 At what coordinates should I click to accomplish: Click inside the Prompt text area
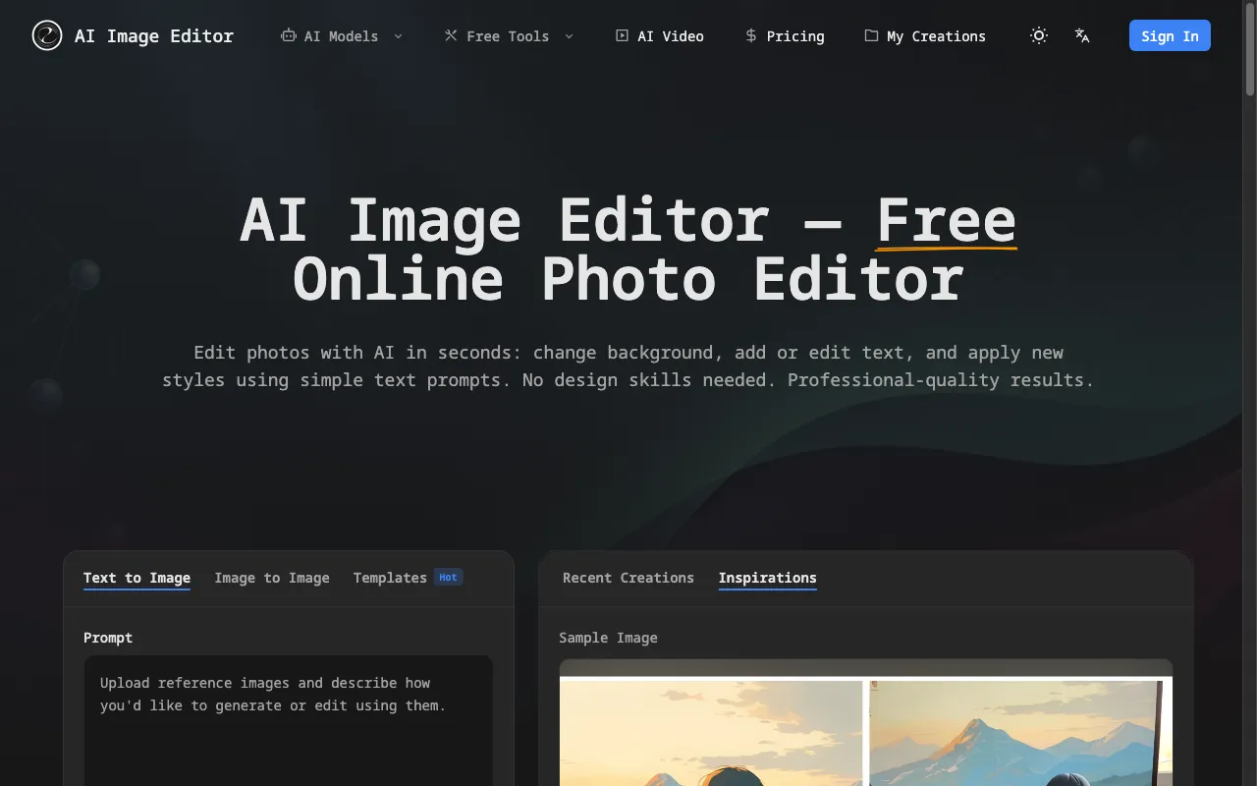click(x=288, y=720)
